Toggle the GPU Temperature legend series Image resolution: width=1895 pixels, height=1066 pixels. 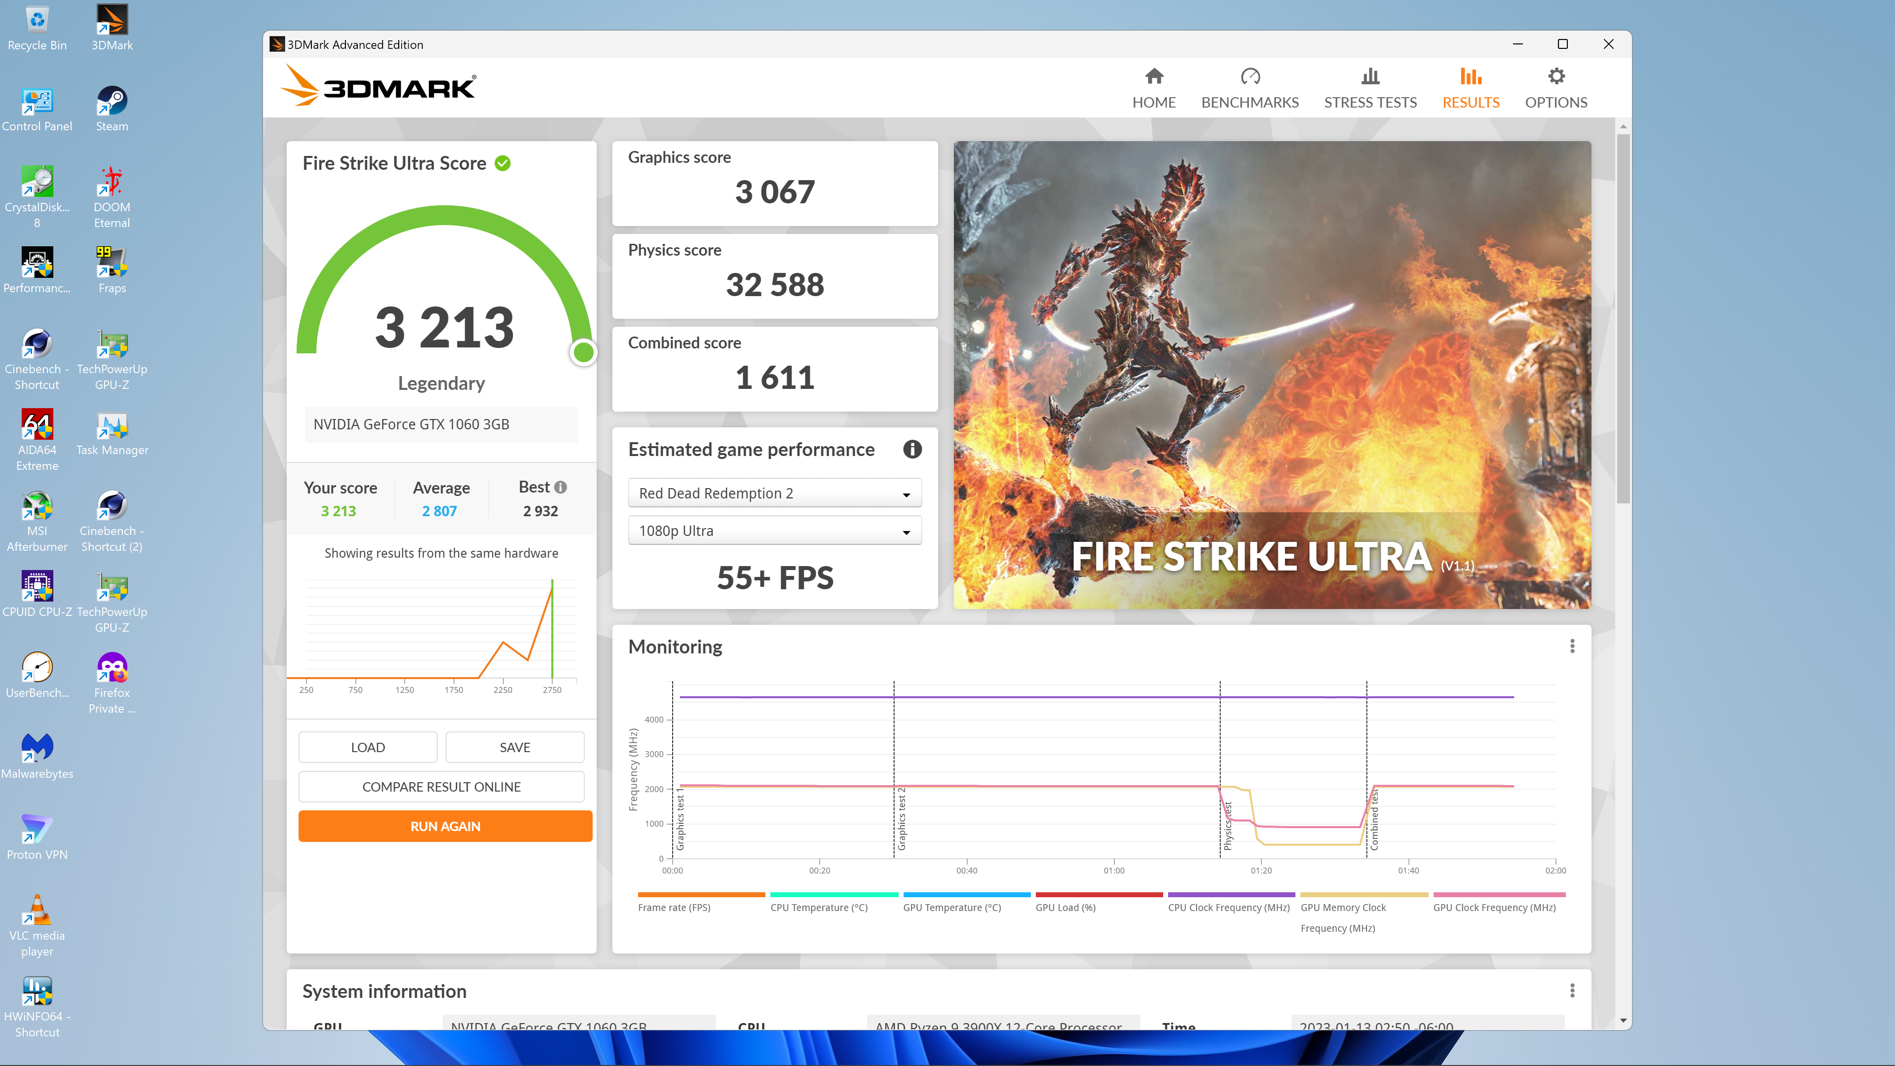pyautogui.click(x=967, y=903)
